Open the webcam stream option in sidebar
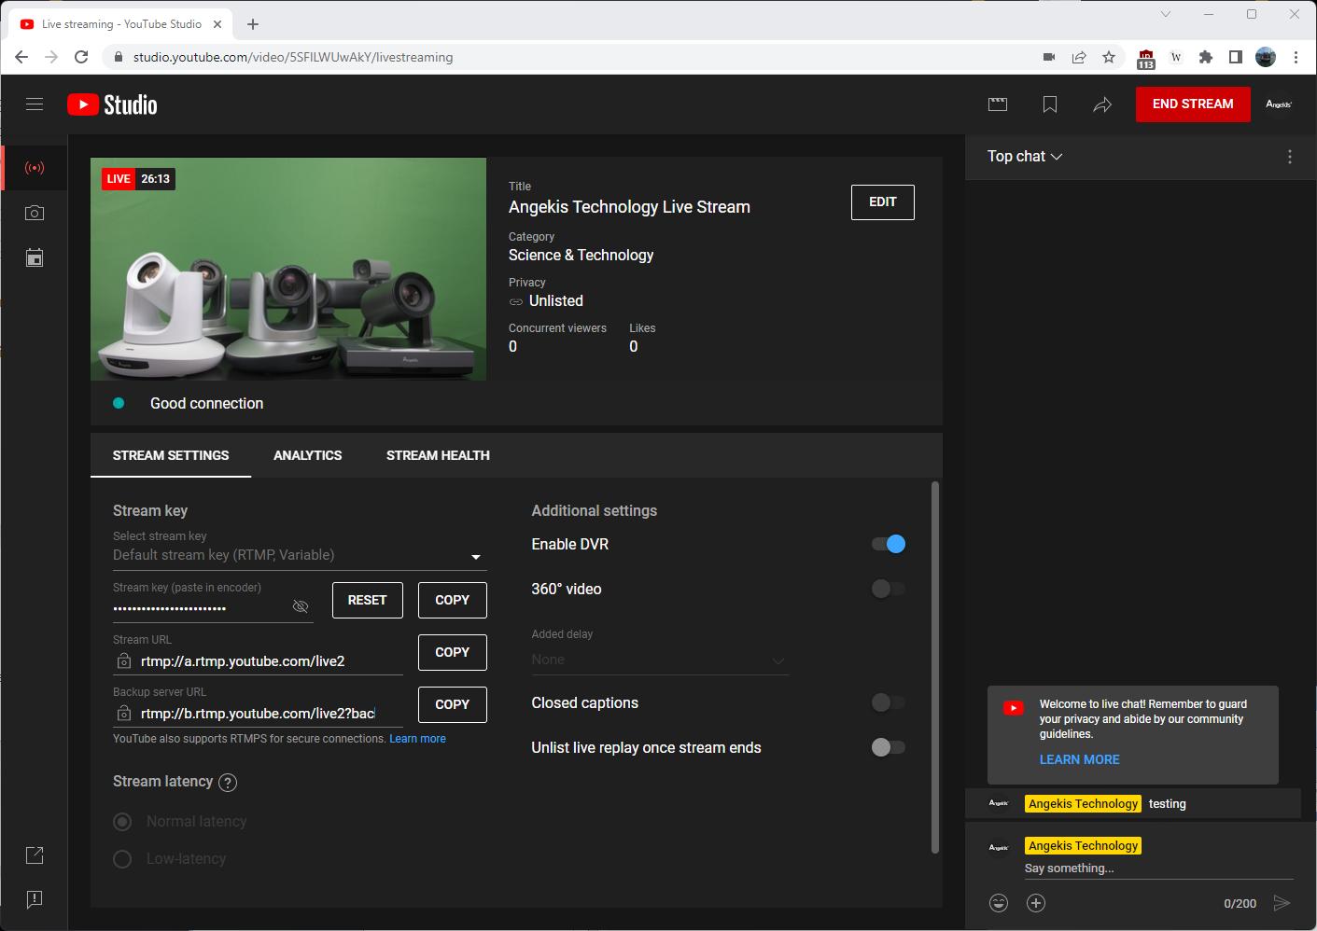This screenshot has height=931, width=1317. (35, 213)
